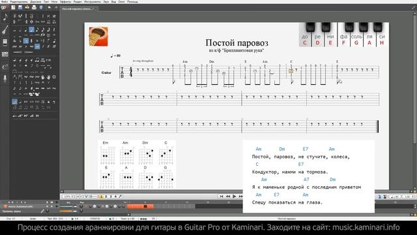The width and height of the screenshot is (417, 235).
Task: Open the mastering panel icon
Action: tap(5, 54)
